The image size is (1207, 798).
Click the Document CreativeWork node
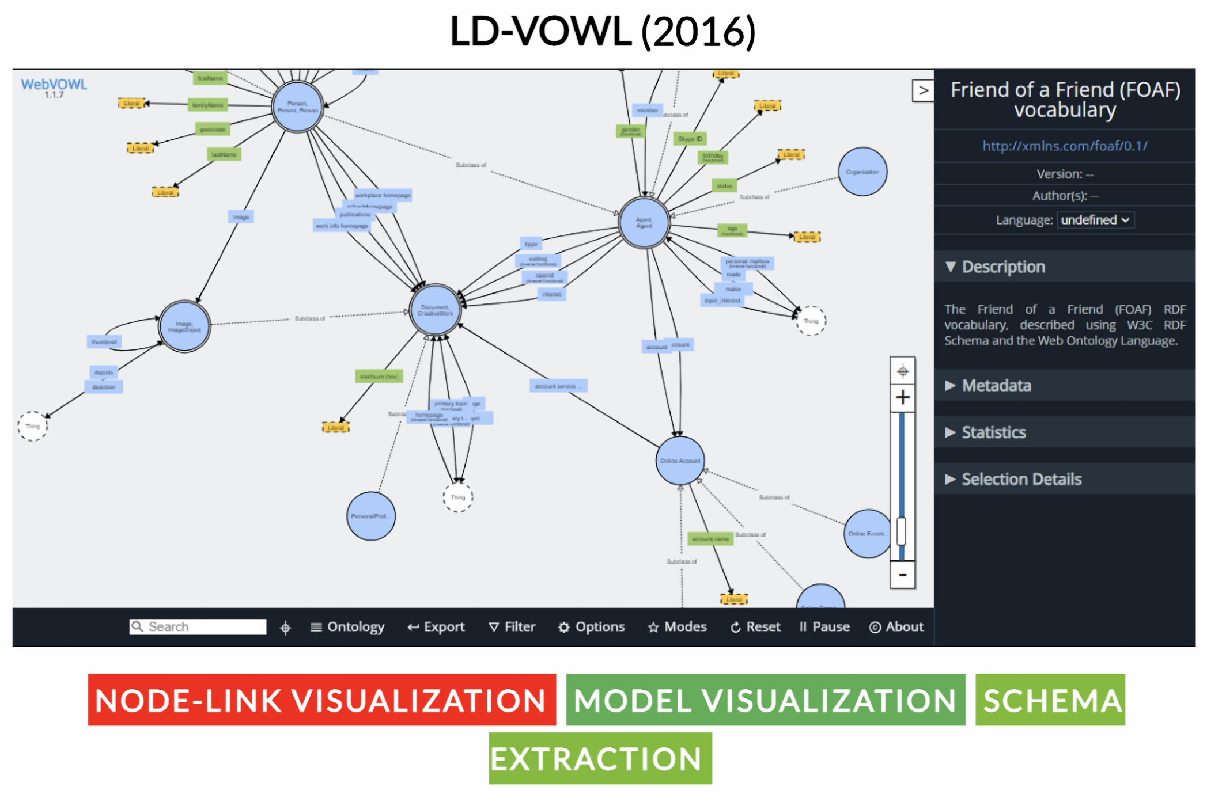(435, 310)
